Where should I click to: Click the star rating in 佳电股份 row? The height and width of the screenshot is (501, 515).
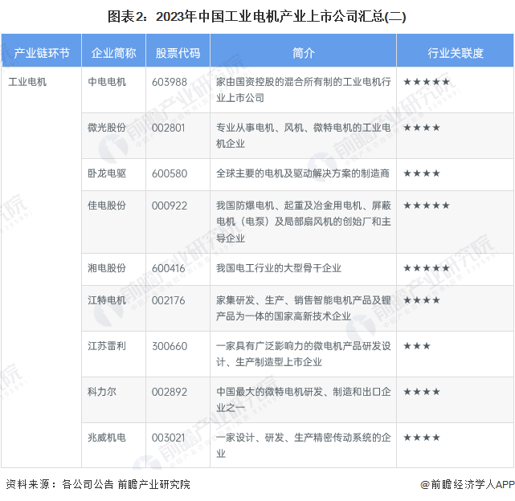427,206
